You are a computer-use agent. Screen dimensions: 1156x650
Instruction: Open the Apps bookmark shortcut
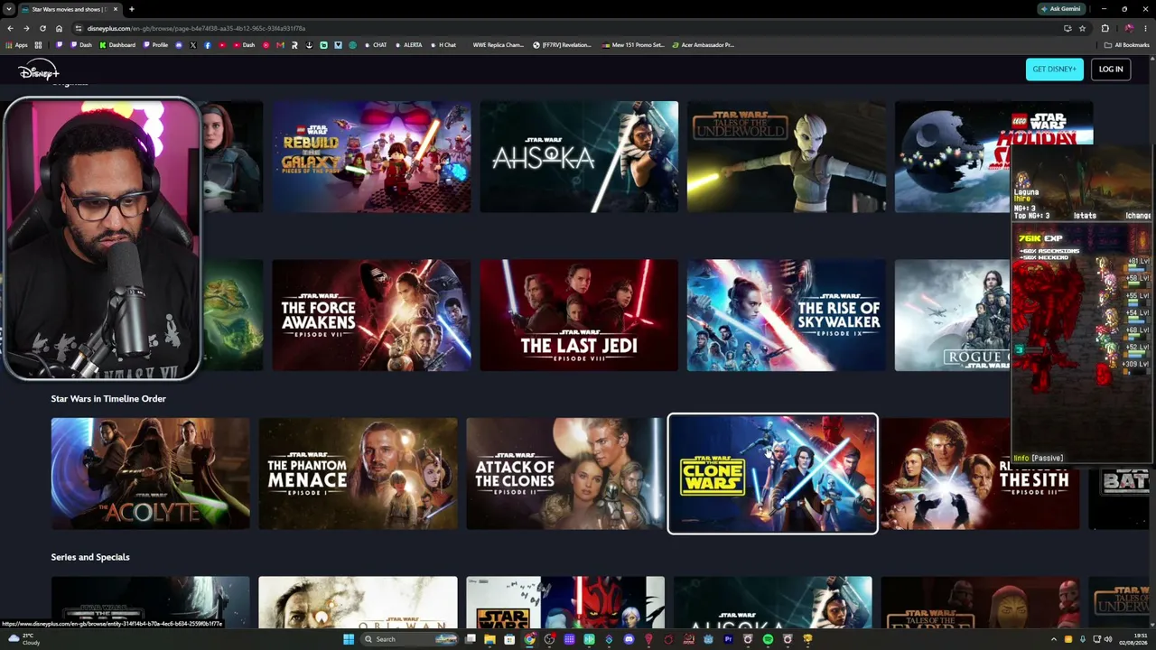point(16,45)
